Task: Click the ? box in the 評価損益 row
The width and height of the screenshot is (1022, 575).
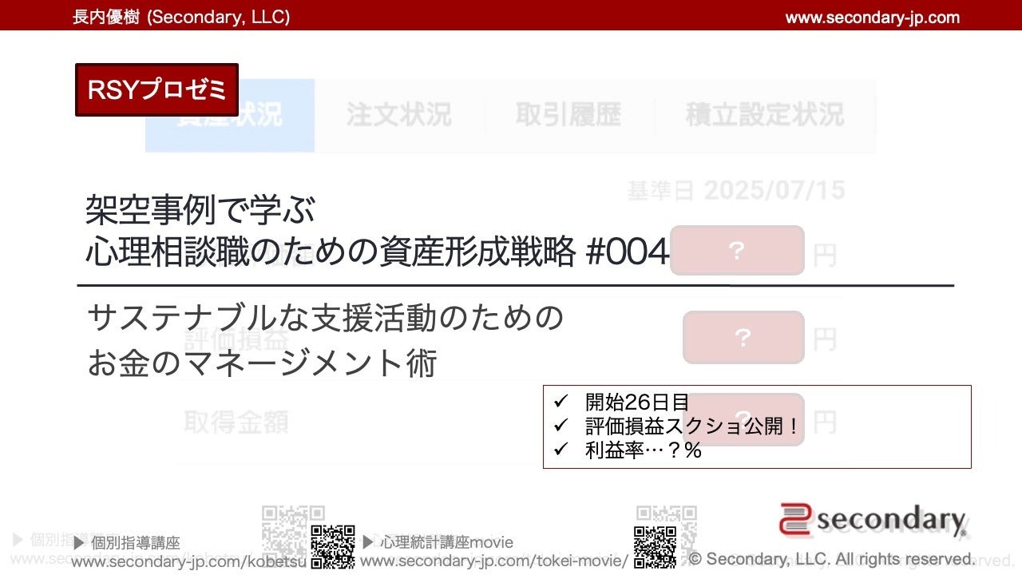Action: tap(743, 338)
